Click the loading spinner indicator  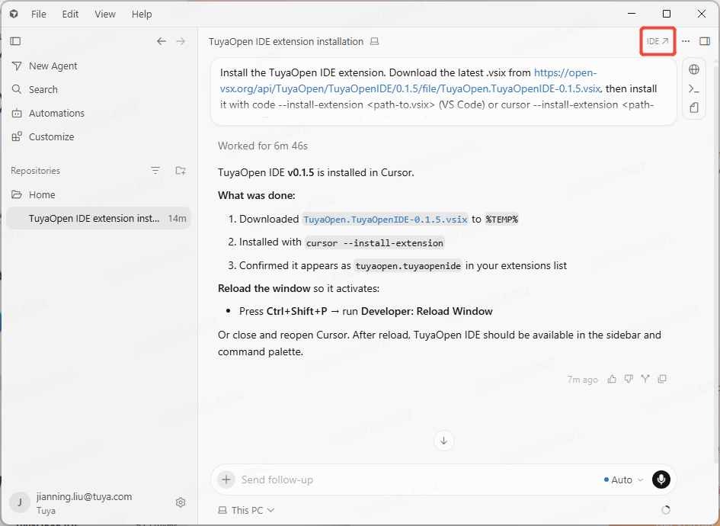[665, 510]
